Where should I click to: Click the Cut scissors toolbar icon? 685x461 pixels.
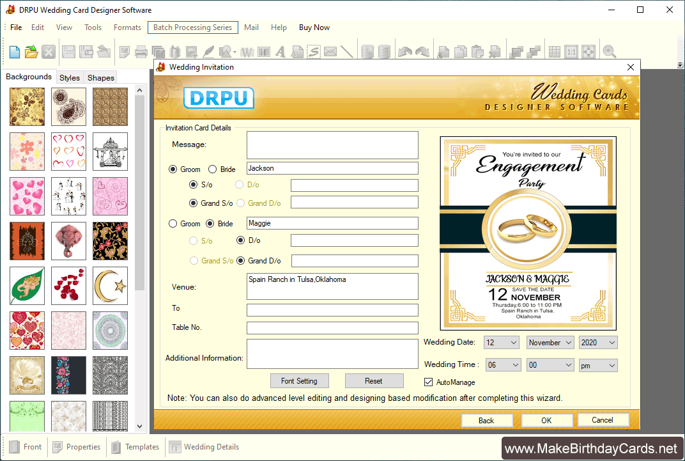[x=443, y=52]
